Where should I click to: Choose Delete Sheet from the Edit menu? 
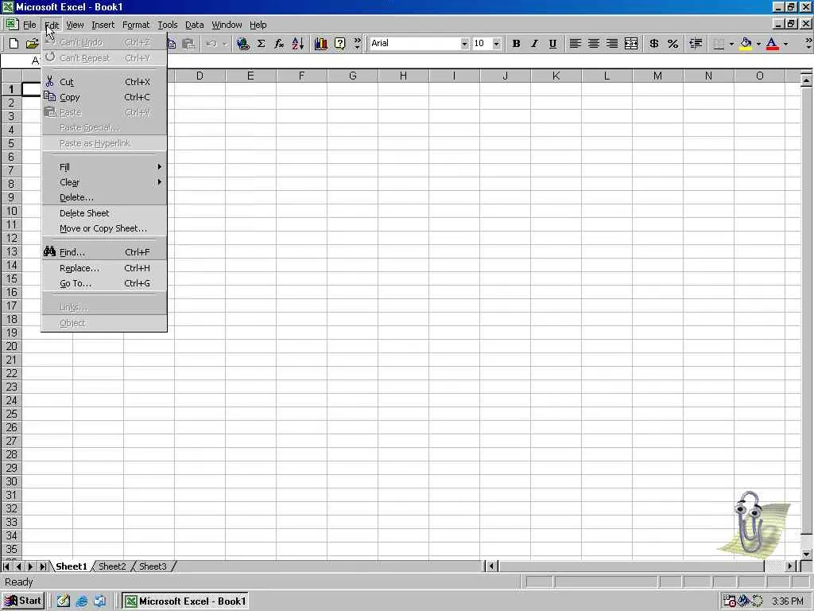coord(104,213)
